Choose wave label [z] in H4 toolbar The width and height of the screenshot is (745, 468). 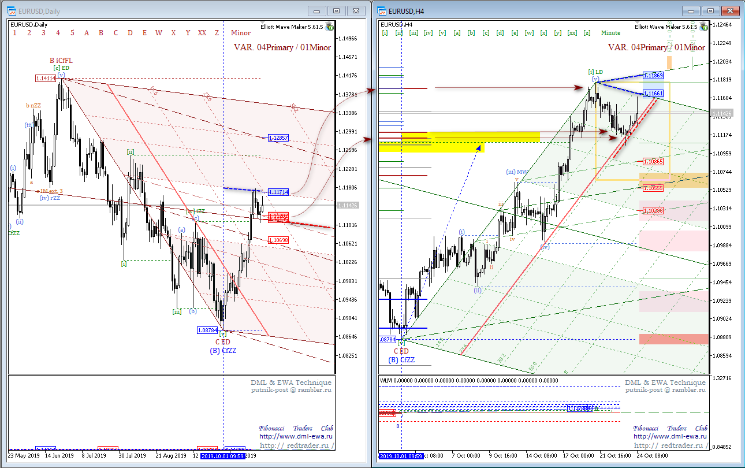(x=587, y=33)
